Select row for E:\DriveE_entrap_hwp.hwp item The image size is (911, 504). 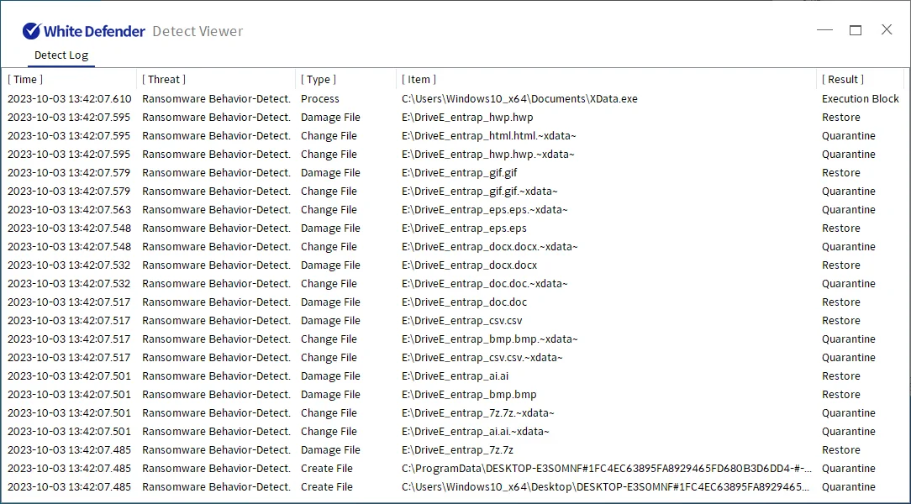[x=467, y=118]
